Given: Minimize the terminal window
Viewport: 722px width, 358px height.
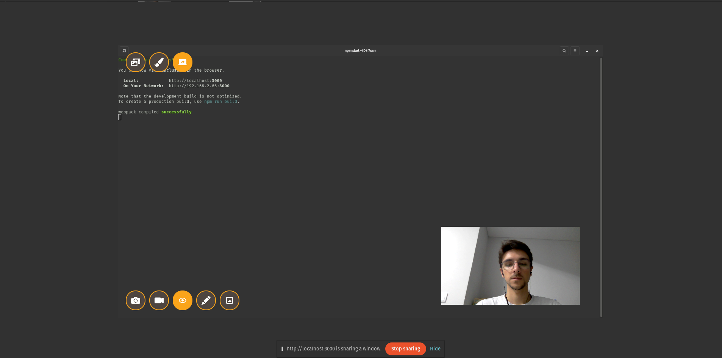Looking at the screenshot, I should point(587,51).
